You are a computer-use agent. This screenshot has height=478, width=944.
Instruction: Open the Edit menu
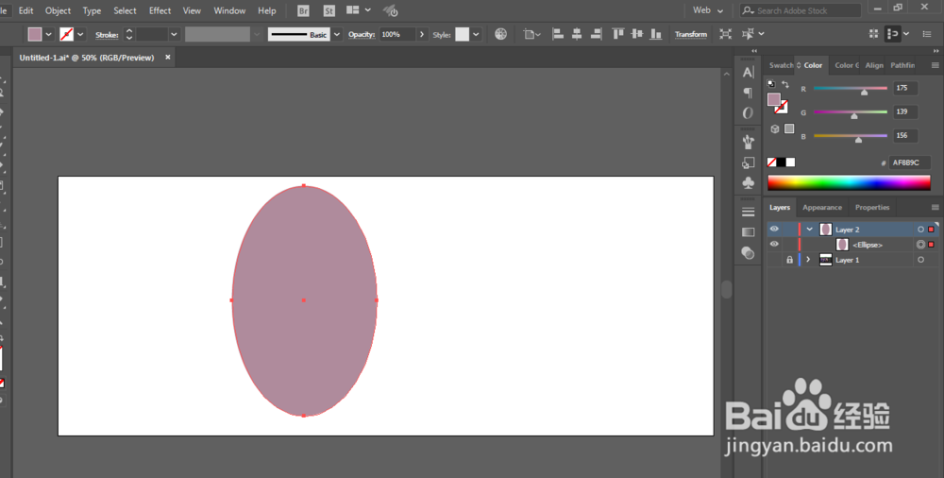click(x=25, y=10)
